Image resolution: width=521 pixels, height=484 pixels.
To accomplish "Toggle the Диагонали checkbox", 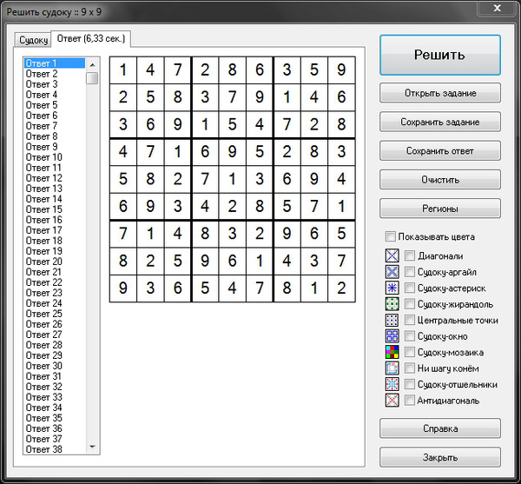I will (410, 255).
